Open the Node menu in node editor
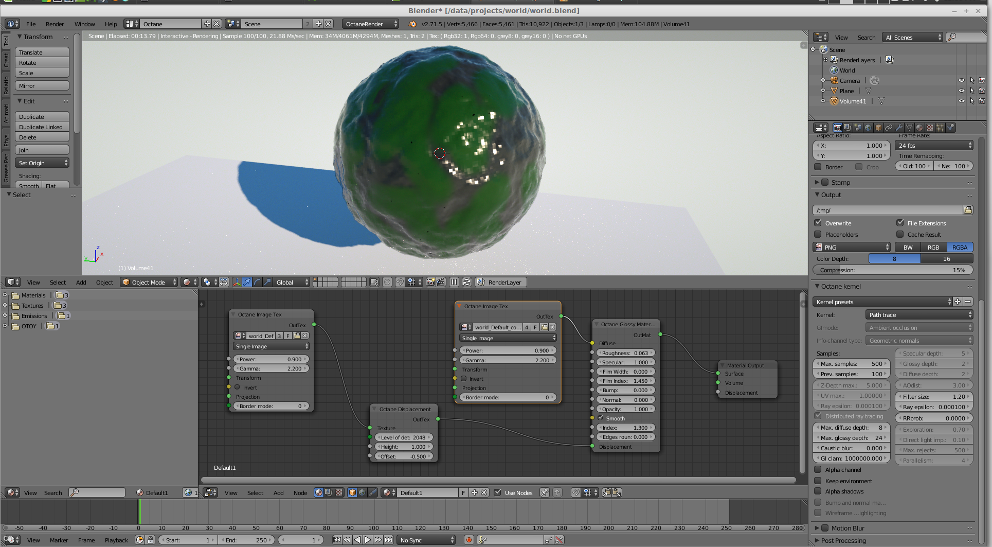The height and width of the screenshot is (547, 992). tap(300, 492)
